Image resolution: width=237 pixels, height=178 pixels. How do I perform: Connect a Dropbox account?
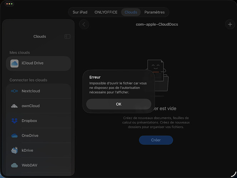[38, 121]
